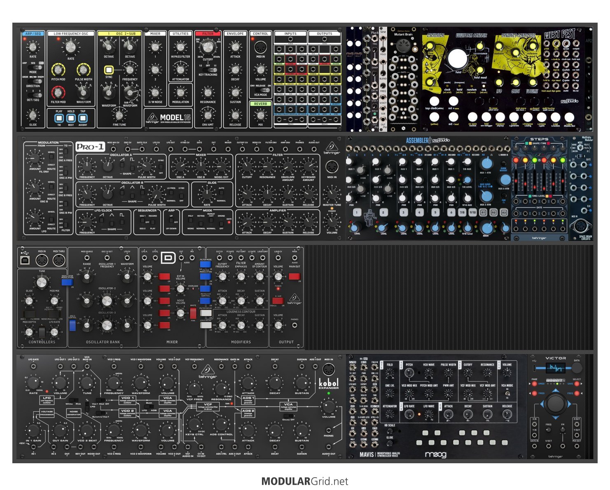The height and width of the screenshot is (490, 610).
Task: Click West Pest output jack
Action: 576,43
